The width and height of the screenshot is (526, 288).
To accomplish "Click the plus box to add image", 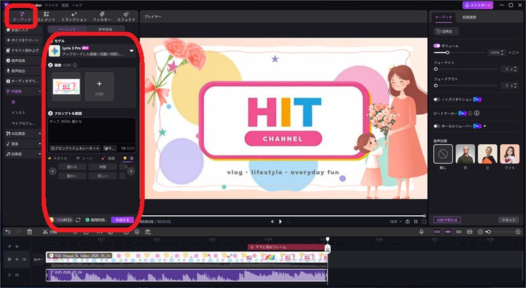I will 99,87.
